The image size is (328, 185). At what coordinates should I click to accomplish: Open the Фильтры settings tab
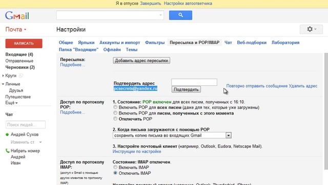(x=155, y=43)
